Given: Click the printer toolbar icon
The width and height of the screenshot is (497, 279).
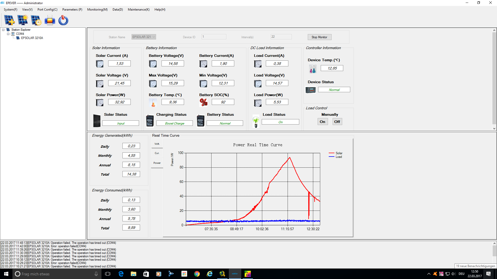Looking at the screenshot, I should click(x=50, y=20).
